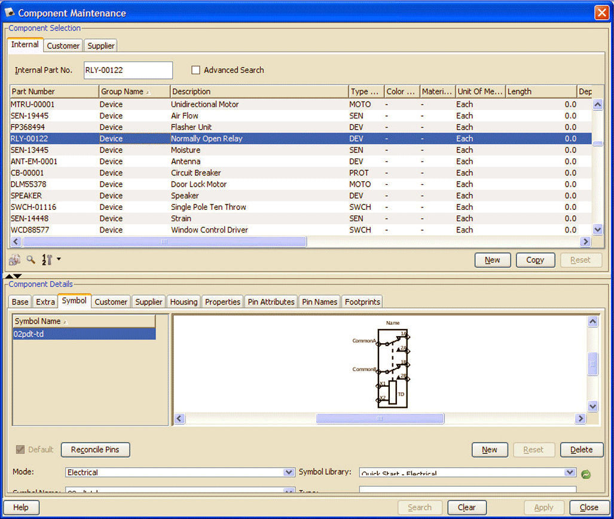
Task: Select the 02pdt-td symbol row
Action: pos(84,334)
